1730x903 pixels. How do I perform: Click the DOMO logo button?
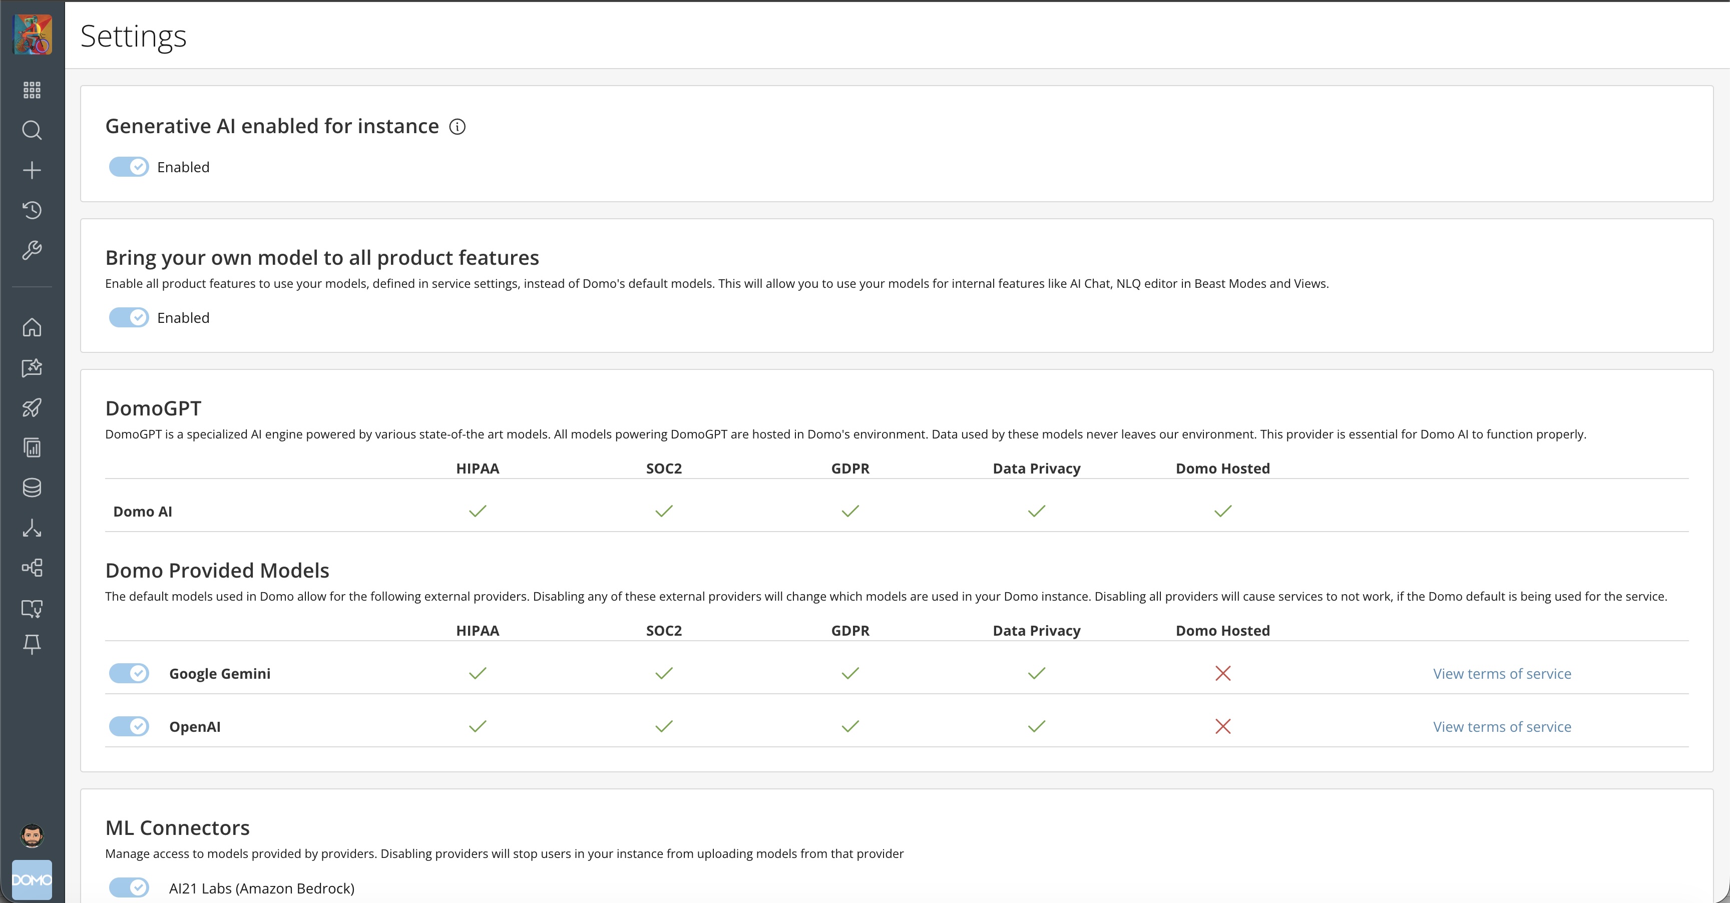click(x=32, y=879)
